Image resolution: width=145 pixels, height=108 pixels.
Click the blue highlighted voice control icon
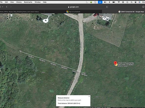pyautogui.click(x=100, y=2)
